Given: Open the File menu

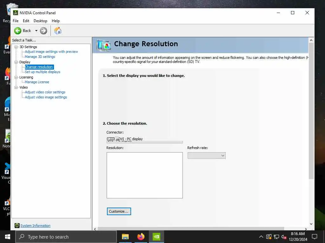Looking at the screenshot, I should pos(16,21).
